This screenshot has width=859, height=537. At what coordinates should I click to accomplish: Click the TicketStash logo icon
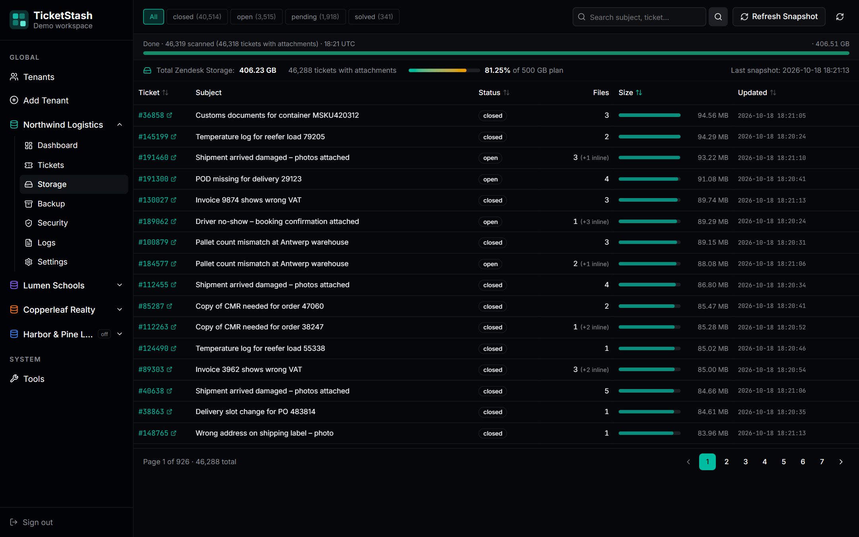[x=19, y=20]
